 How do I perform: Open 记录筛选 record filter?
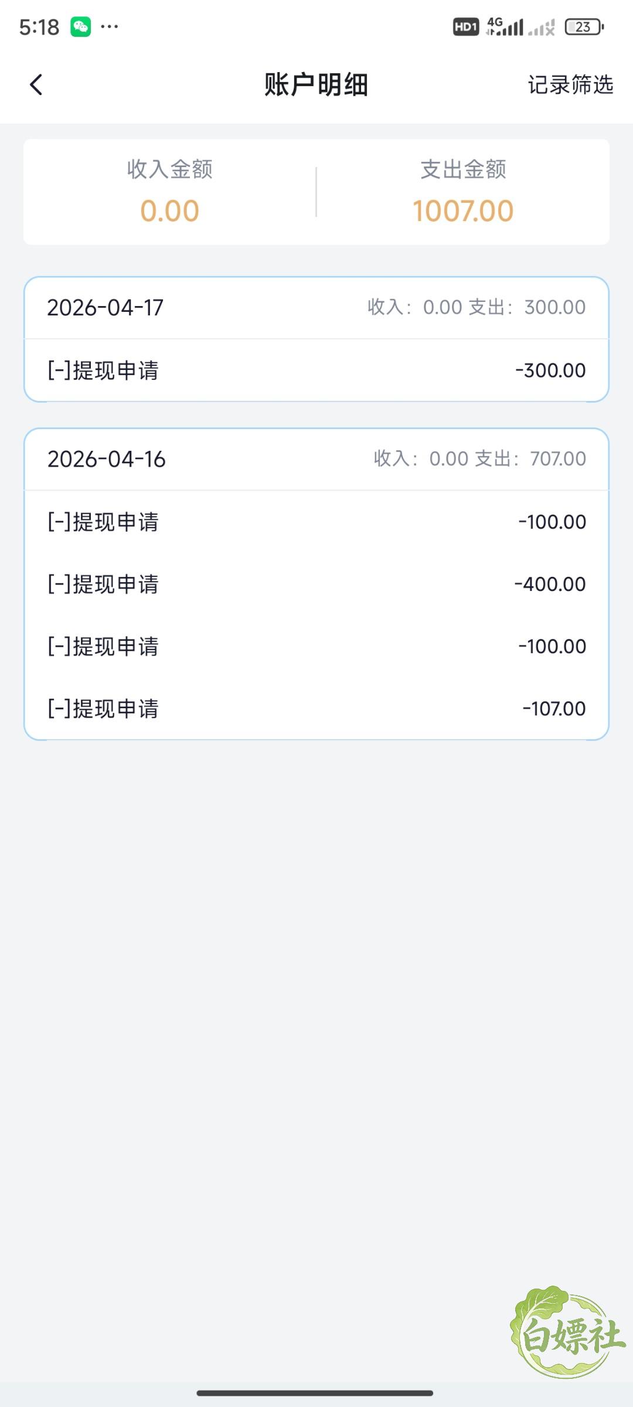(570, 84)
